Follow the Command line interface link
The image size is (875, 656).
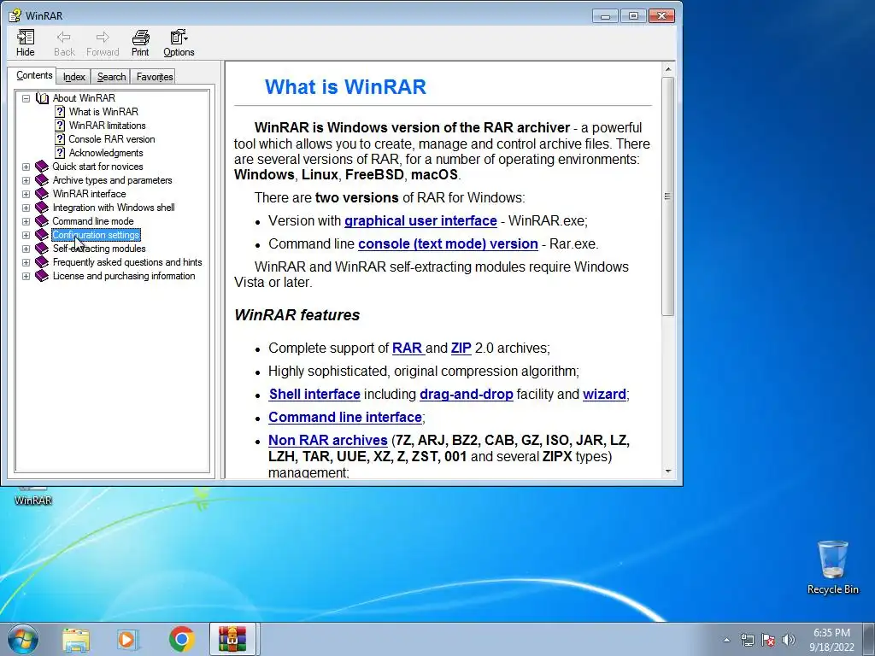[345, 417]
